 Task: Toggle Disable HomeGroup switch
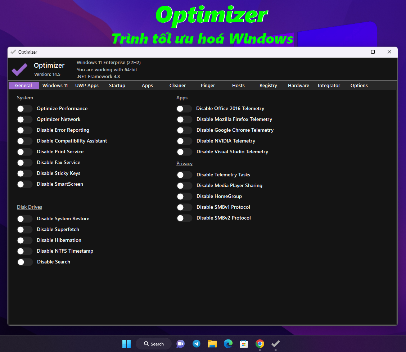[x=184, y=196]
